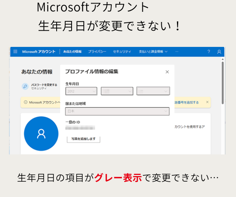Image resolution: width=236 pixels, height=197 pixels.
Task: Click the パスワードを変更する link
Action: (44, 85)
